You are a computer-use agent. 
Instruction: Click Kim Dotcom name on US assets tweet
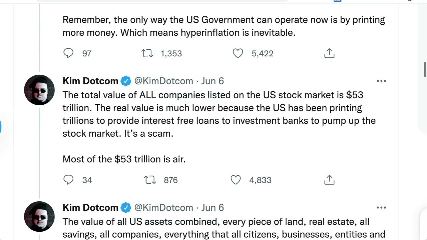(x=90, y=208)
